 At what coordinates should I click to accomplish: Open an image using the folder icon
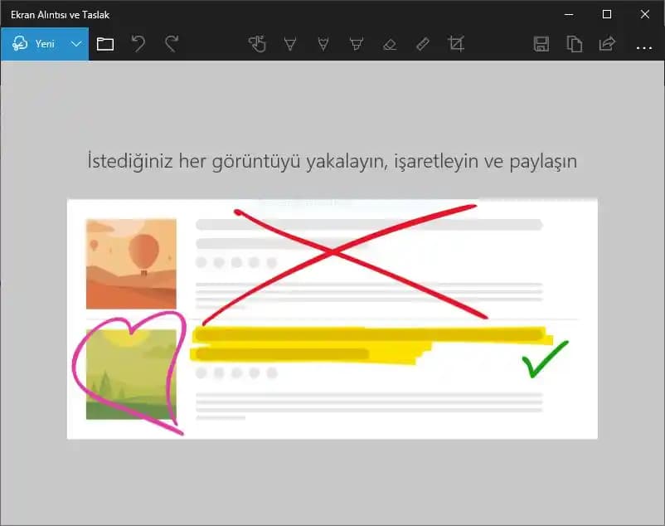[x=104, y=44]
